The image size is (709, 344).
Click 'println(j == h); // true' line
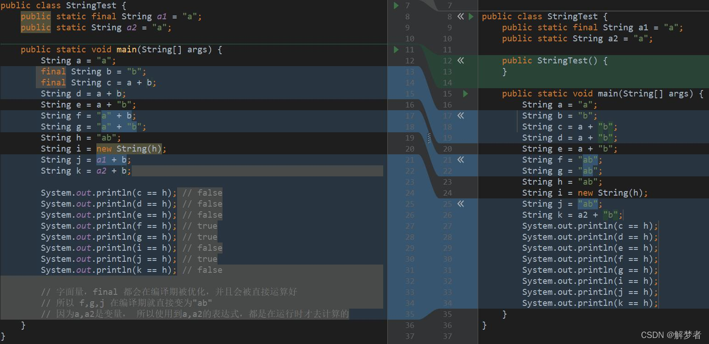(129, 259)
